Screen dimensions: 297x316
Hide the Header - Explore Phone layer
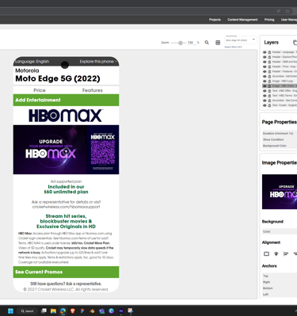[x=265, y=57]
